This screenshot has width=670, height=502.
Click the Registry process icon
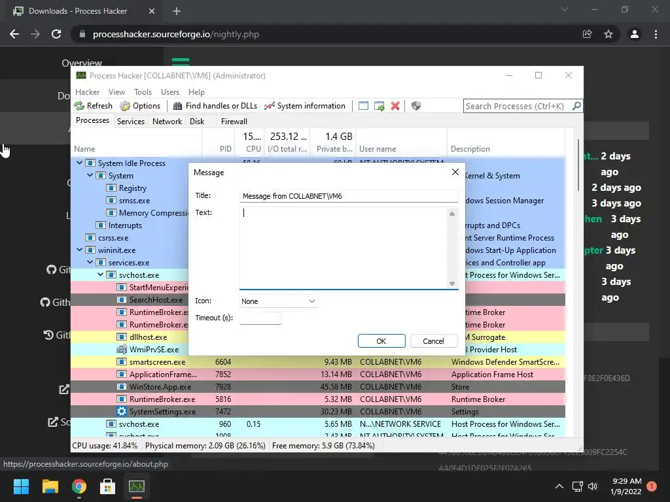(111, 188)
